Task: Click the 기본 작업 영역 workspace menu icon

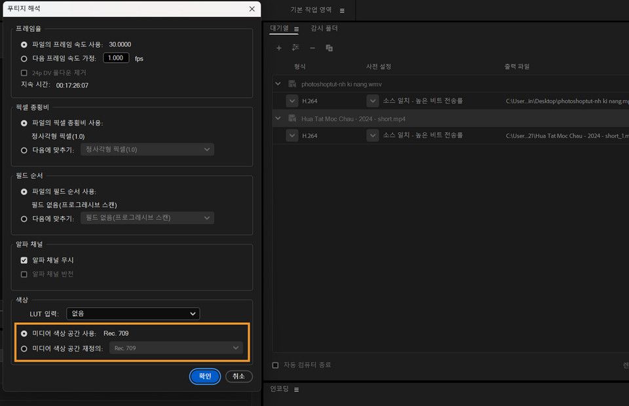Action: (x=342, y=10)
